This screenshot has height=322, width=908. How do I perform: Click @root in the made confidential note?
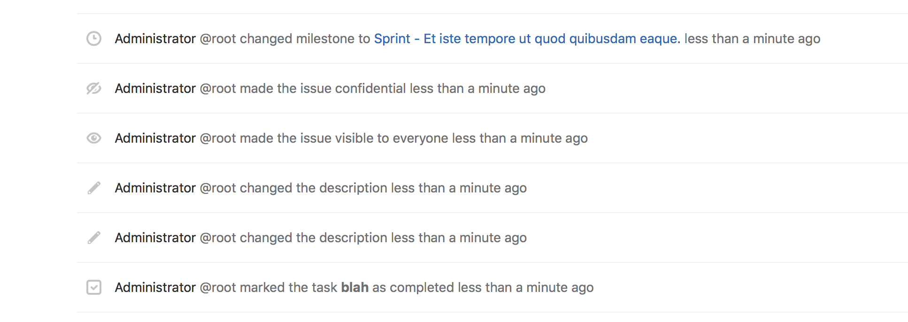click(218, 88)
